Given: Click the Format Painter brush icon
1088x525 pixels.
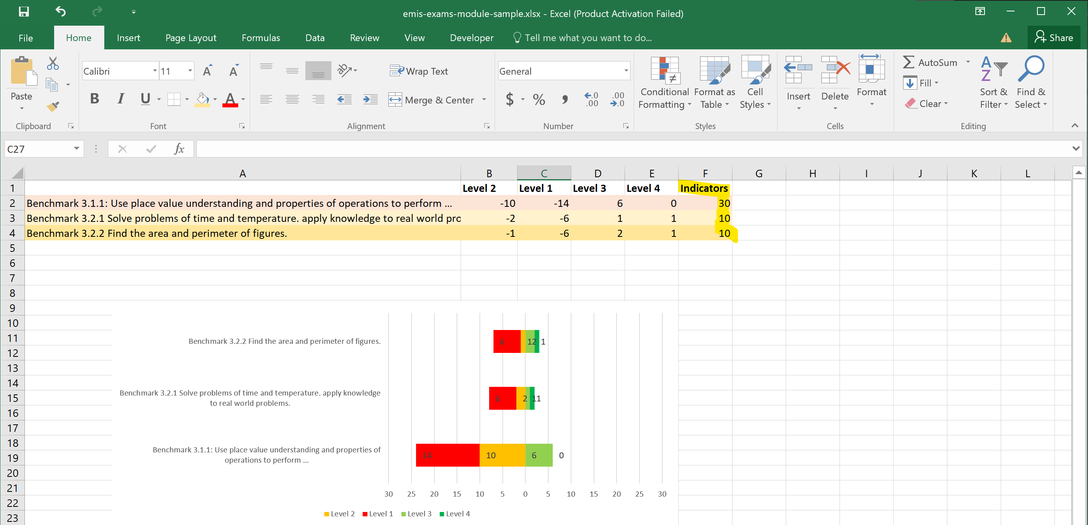Looking at the screenshot, I should [53, 106].
